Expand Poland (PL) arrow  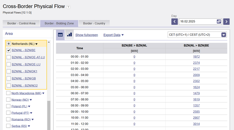29,107
